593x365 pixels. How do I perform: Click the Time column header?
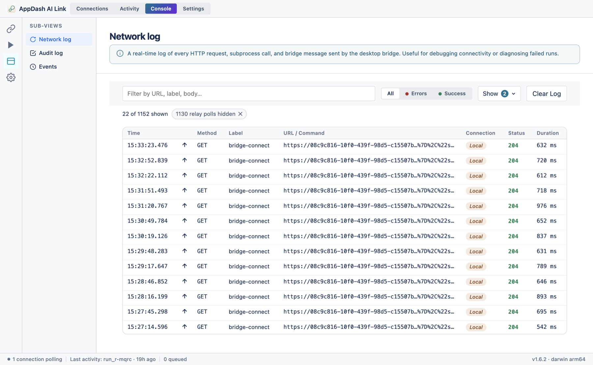point(134,133)
